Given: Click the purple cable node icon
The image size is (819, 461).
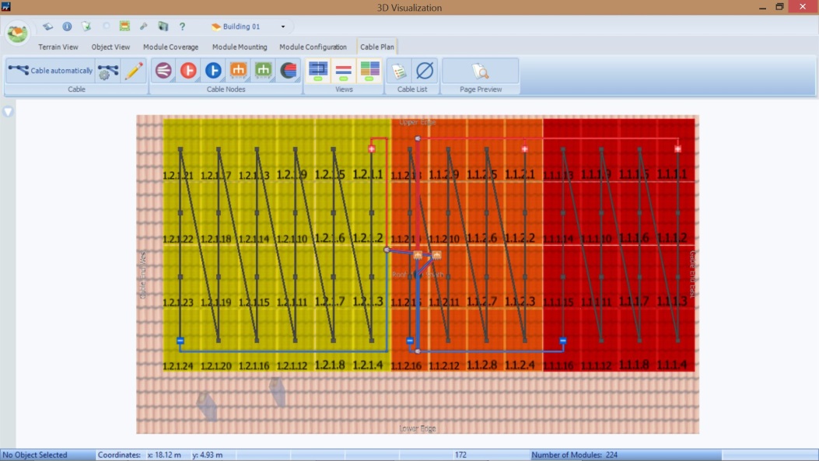Looking at the screenshot, I should [x=163, y=71].
